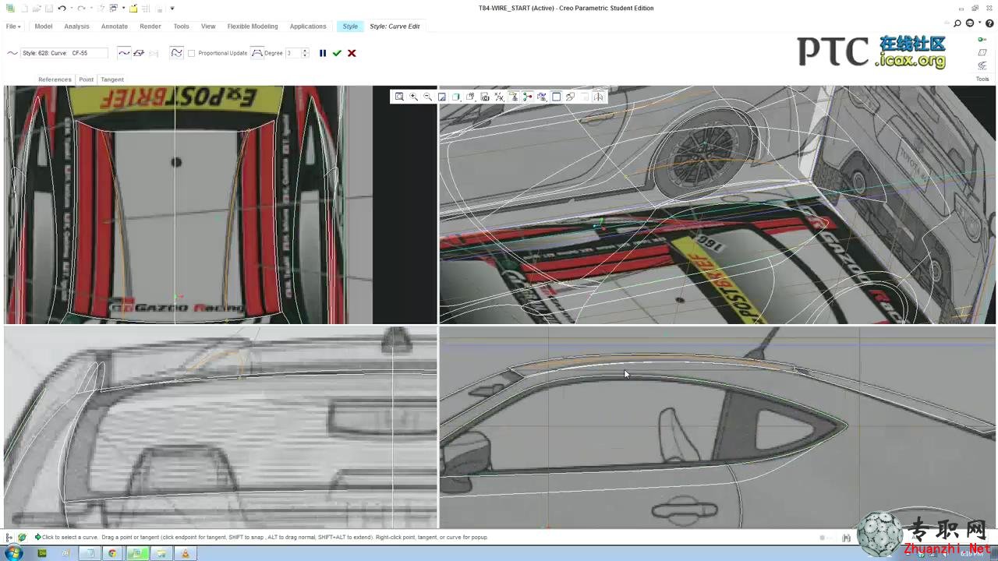Open the File menu
The height and width of the screenshot is (561, 998).
pos(13,26)
